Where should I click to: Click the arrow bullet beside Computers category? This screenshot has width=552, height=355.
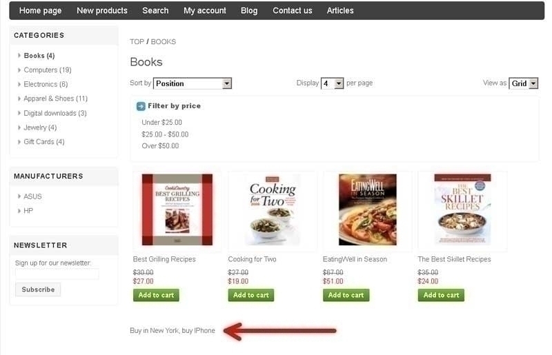point(19,70)
